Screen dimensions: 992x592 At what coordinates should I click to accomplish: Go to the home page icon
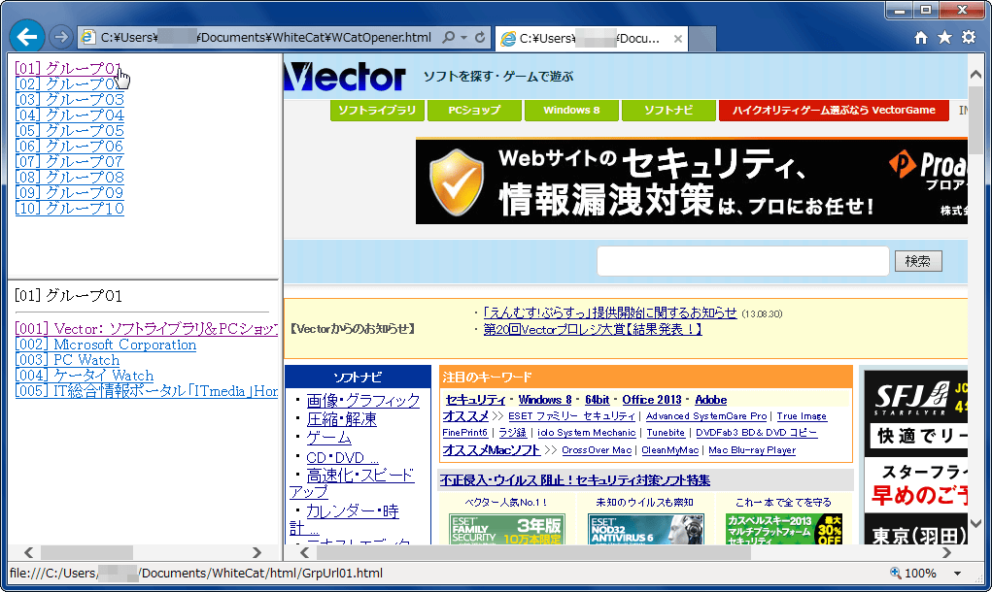pos(921,38)
